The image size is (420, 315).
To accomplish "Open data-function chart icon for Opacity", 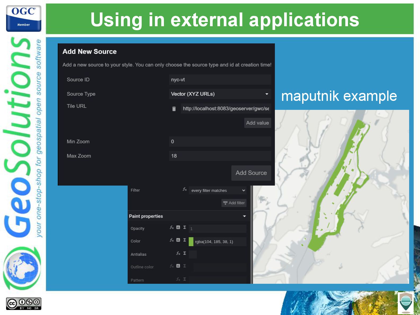I will pos(178,227).
